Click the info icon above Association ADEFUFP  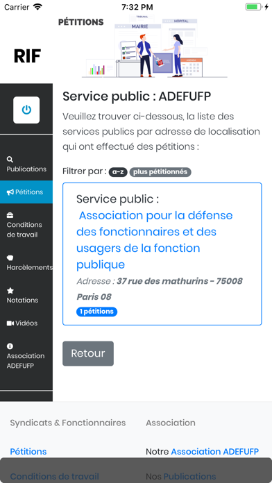point(10,346)
